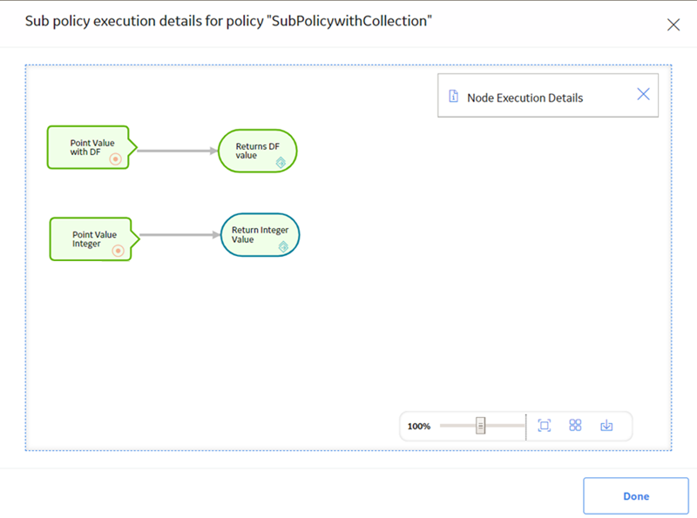Image resolution: width=697 pixels, height=518 pixels.
Task: Select the Point Value with DF node
Action: (92, 147)
